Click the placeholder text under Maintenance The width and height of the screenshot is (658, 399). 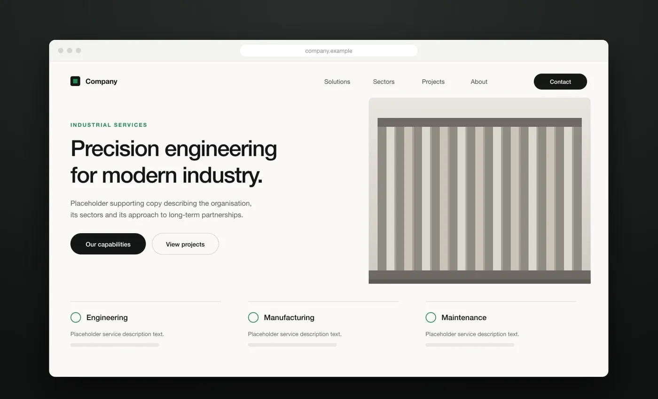472,334
